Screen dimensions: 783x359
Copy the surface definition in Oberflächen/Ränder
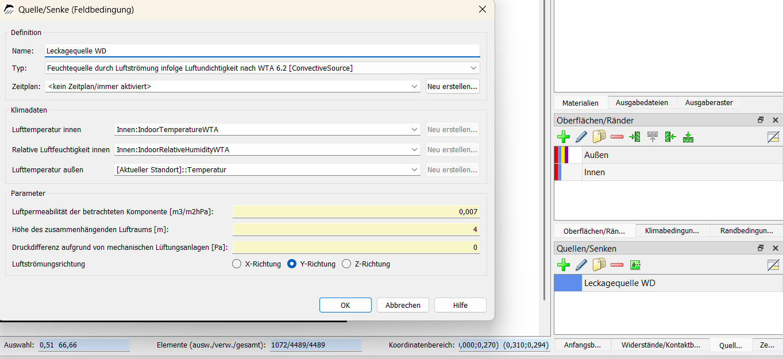coord(599,137)
